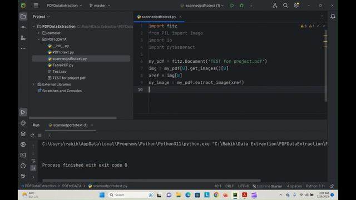Open Windows Start menu
The width and height of the screenshot is (356, 200).
[102, 195]
